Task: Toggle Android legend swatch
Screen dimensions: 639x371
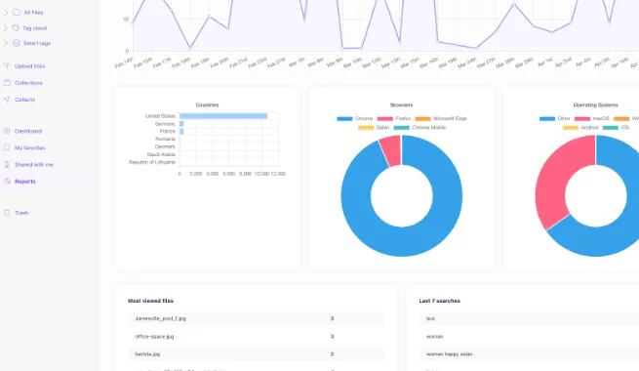Action: tap(570, 128)
